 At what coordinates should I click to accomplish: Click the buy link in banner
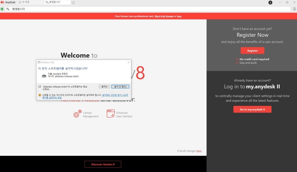tap(179, 16)
